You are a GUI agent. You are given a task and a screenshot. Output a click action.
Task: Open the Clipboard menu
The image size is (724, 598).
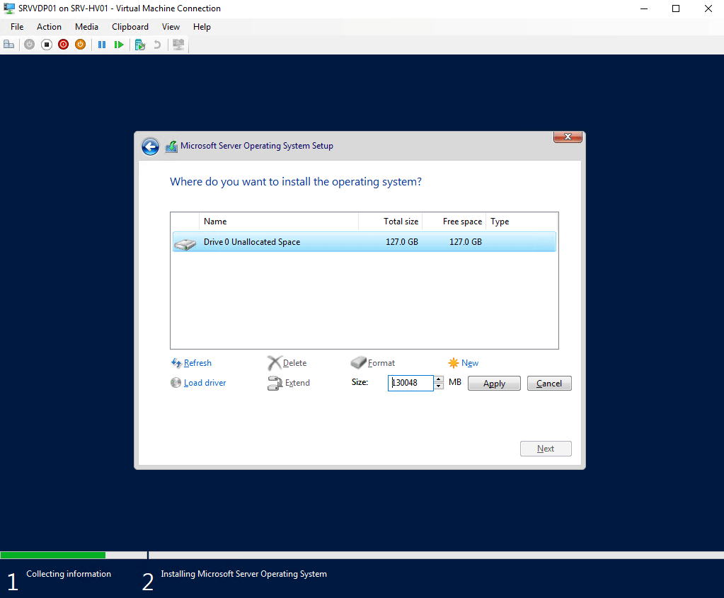(130, 27)
